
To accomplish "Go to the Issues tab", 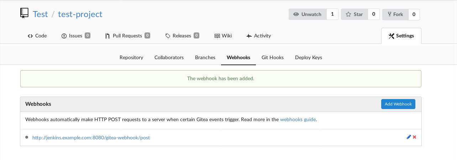I will tap(75, 36).
